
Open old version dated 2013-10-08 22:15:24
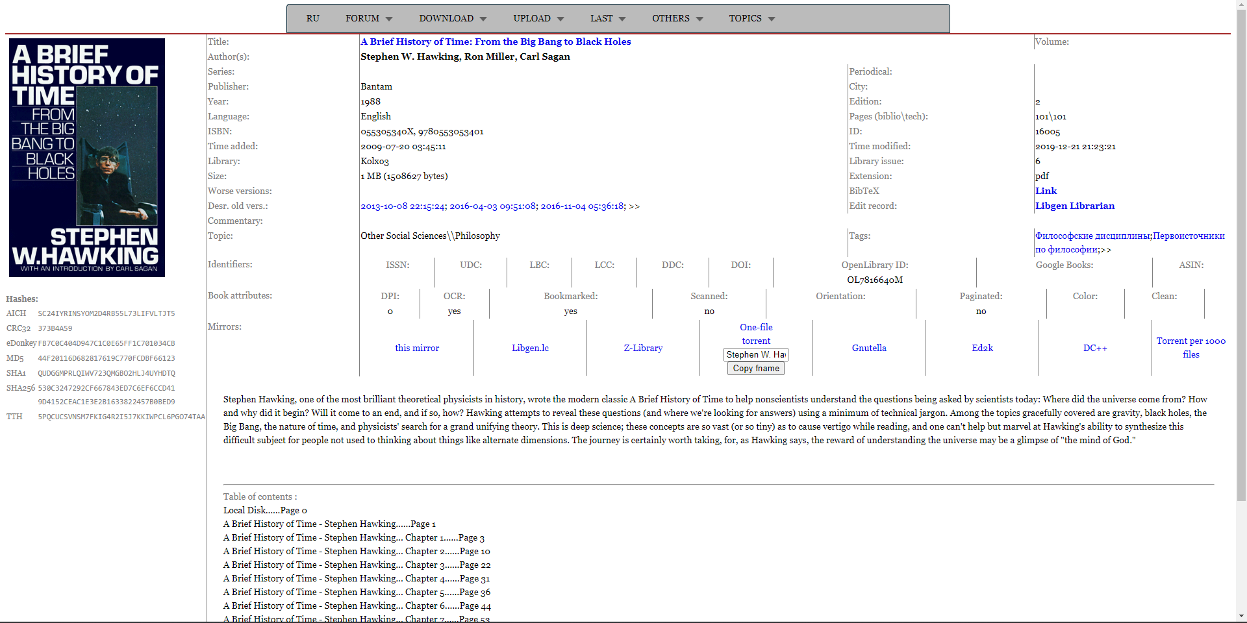click(403, 206)
